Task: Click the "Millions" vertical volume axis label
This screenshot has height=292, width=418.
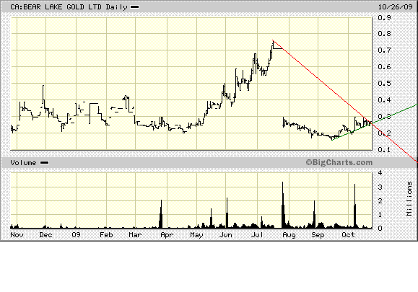Action: 409,198
